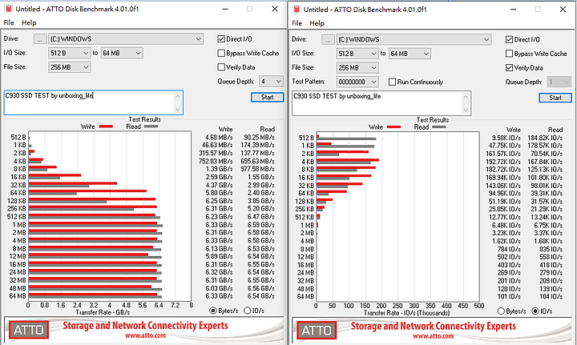Screen dimensions: 577x345
Task: Click gray Read legend swatch in right window
Action: click(x=439, y=127)
